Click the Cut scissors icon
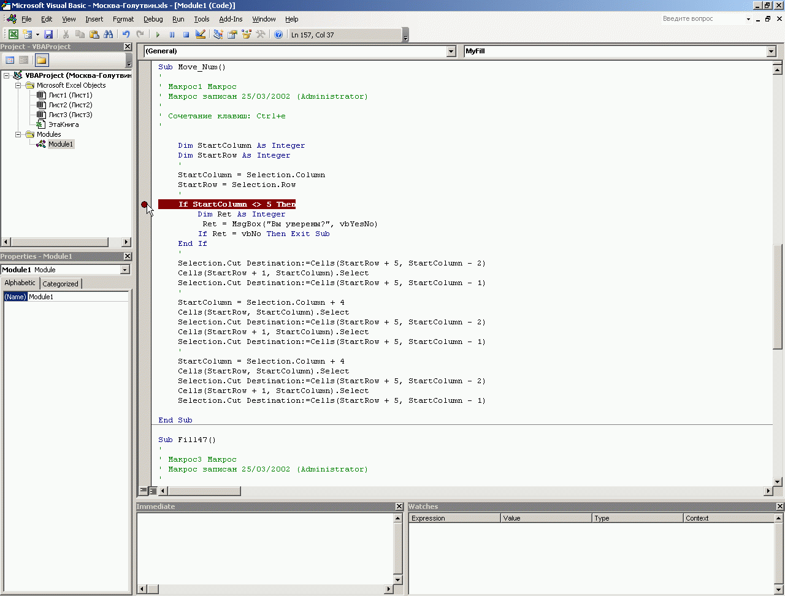785x596 pixels. click(x=66, y=35)
